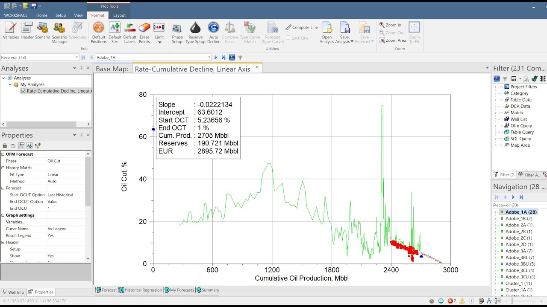This screenshot has width=547, height=307.
Task: Toggle the Lock Line checkbox
Action: [288, 38]
